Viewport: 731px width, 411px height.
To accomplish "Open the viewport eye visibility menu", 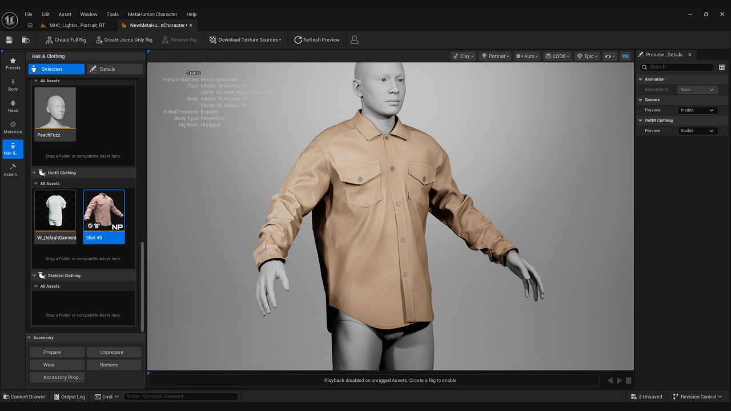I will pos(610,56).
